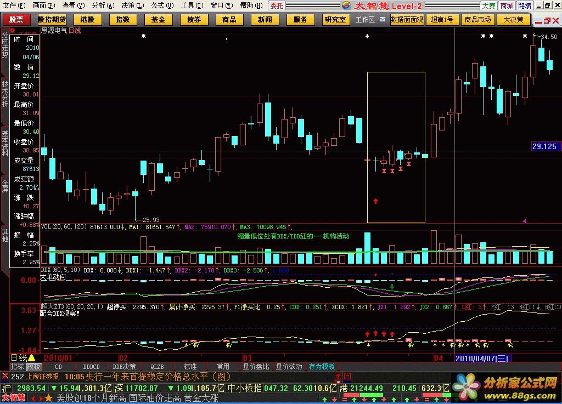Click the yellow triangle beside 日线

pos(32,358)
